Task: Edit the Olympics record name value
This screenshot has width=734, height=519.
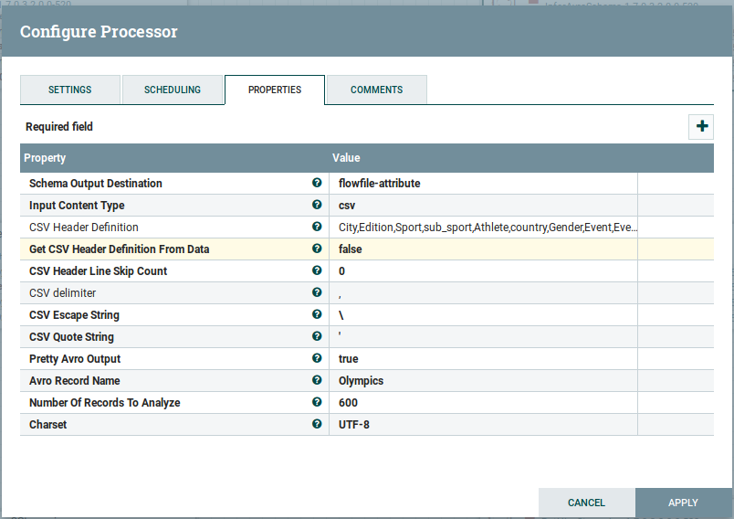Action: coord(483,380)
